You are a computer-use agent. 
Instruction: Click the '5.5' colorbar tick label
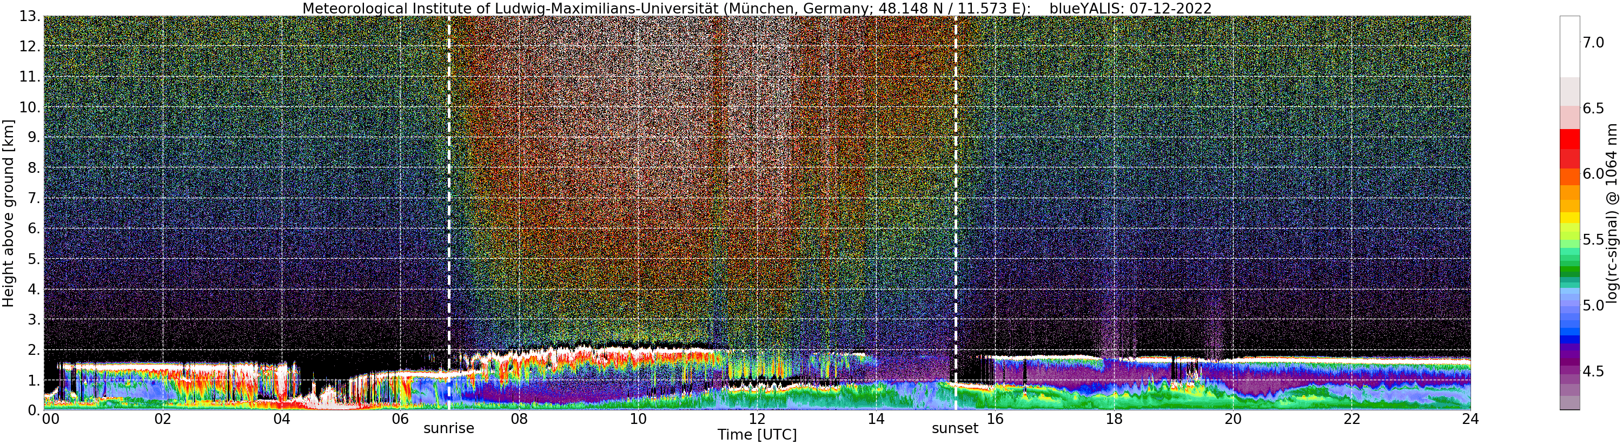click(1593, 240)
